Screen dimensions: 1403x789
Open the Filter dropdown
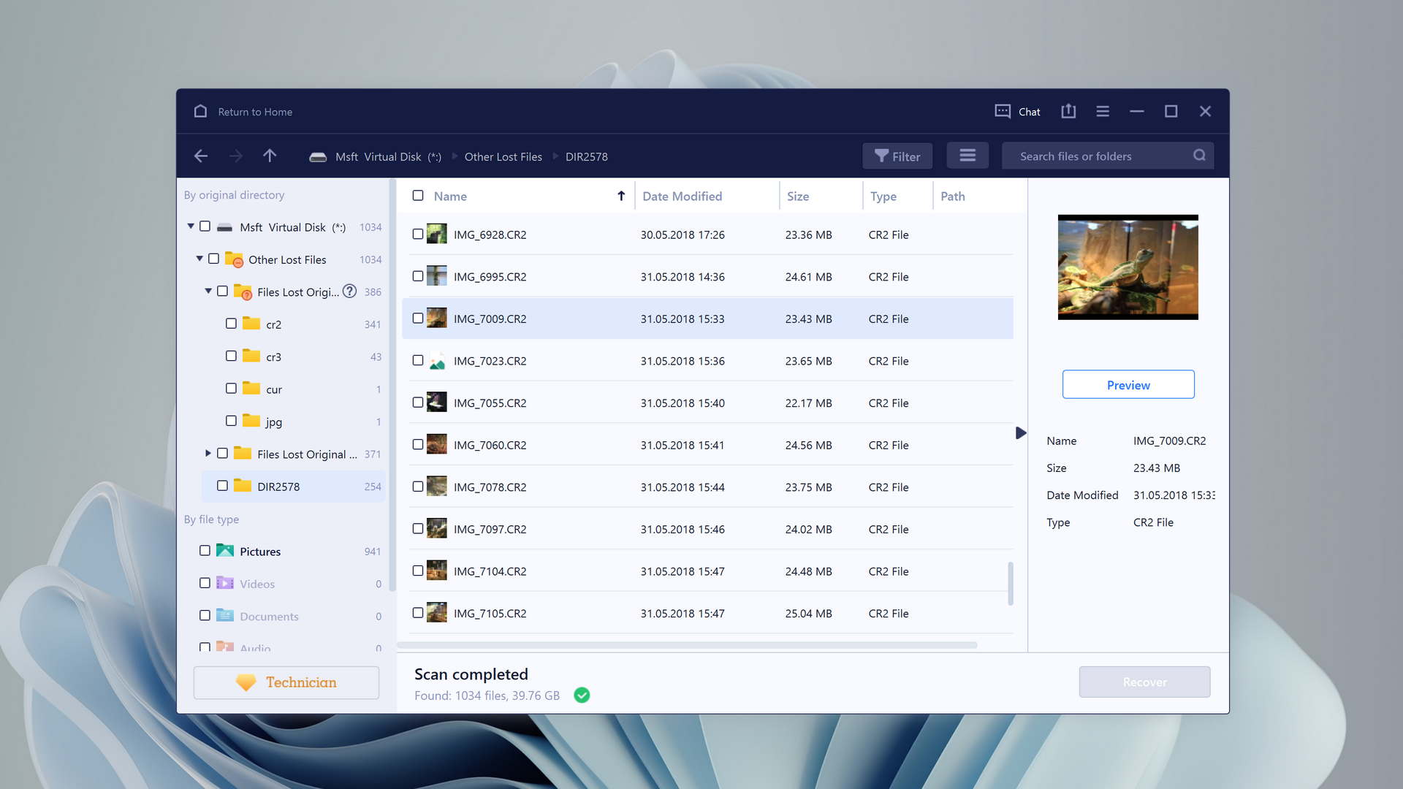(897, 156)
